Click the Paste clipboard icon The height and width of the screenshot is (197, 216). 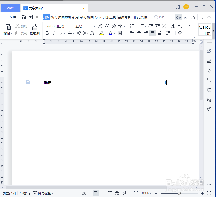8,27
